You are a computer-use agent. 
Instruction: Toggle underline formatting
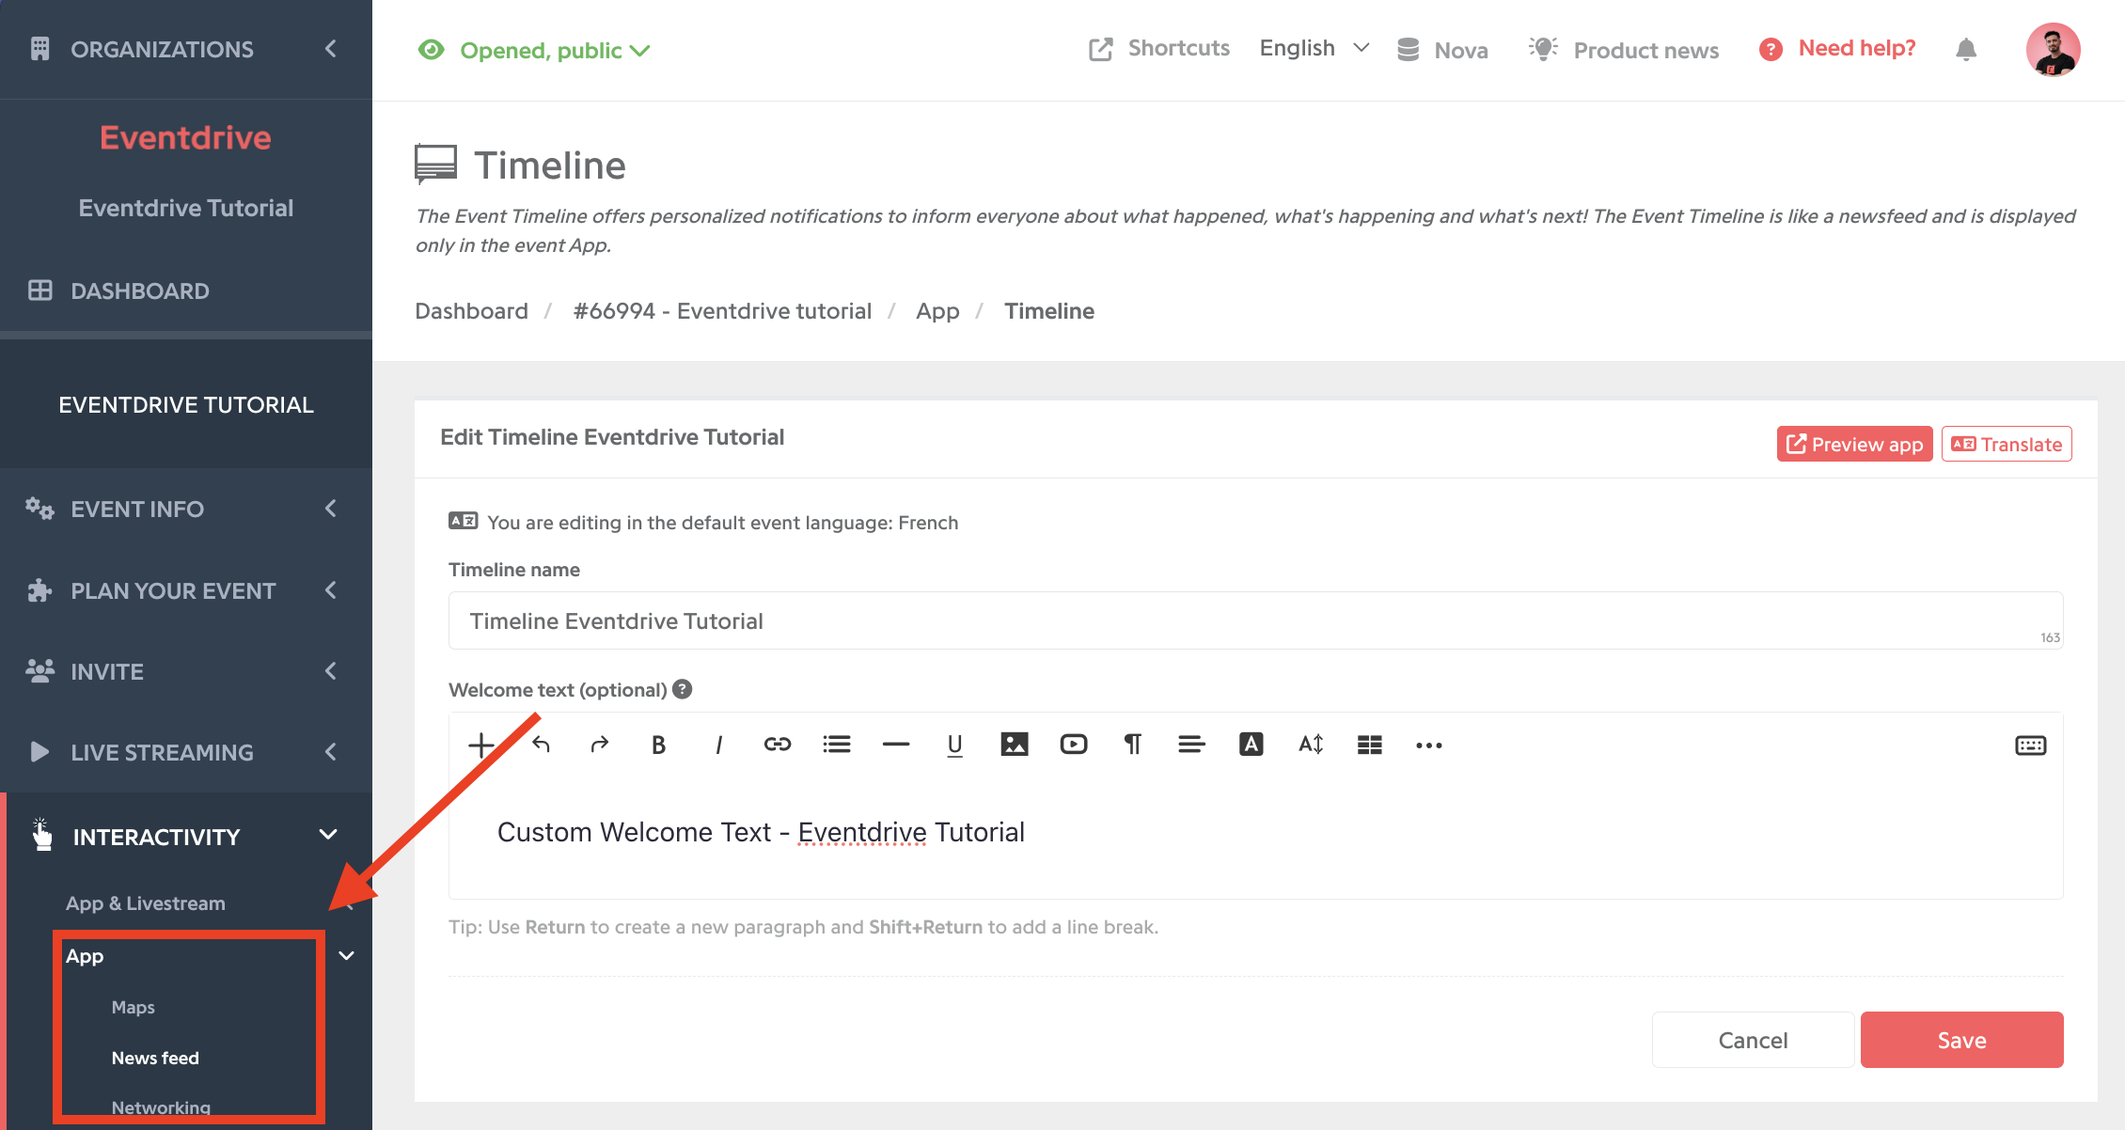coord(954,745)
